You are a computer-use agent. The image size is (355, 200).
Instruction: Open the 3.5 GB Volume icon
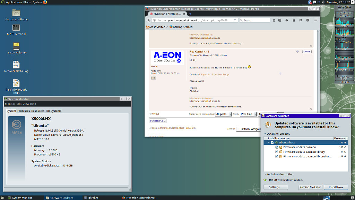[16, 46]
